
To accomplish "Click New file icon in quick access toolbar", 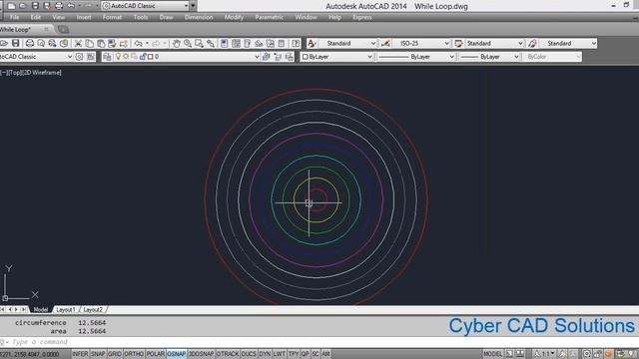I will pos(11,6).
